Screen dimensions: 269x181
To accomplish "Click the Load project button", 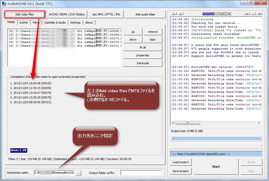I will click(x=181, y=162).
